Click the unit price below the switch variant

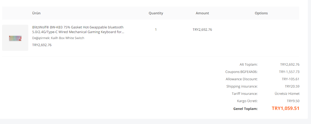click(42, 45)
